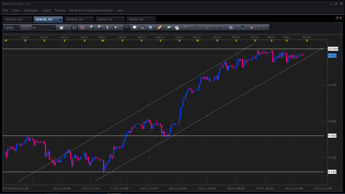
Task: Open the GER30 symbol dropdown
Action: [18, 28]
